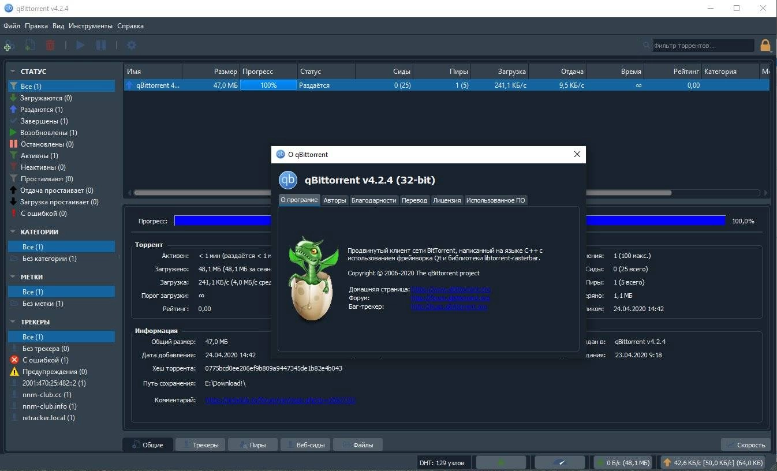Open the Домашняя страница link

pyautogui.click(x=451, y=289)
